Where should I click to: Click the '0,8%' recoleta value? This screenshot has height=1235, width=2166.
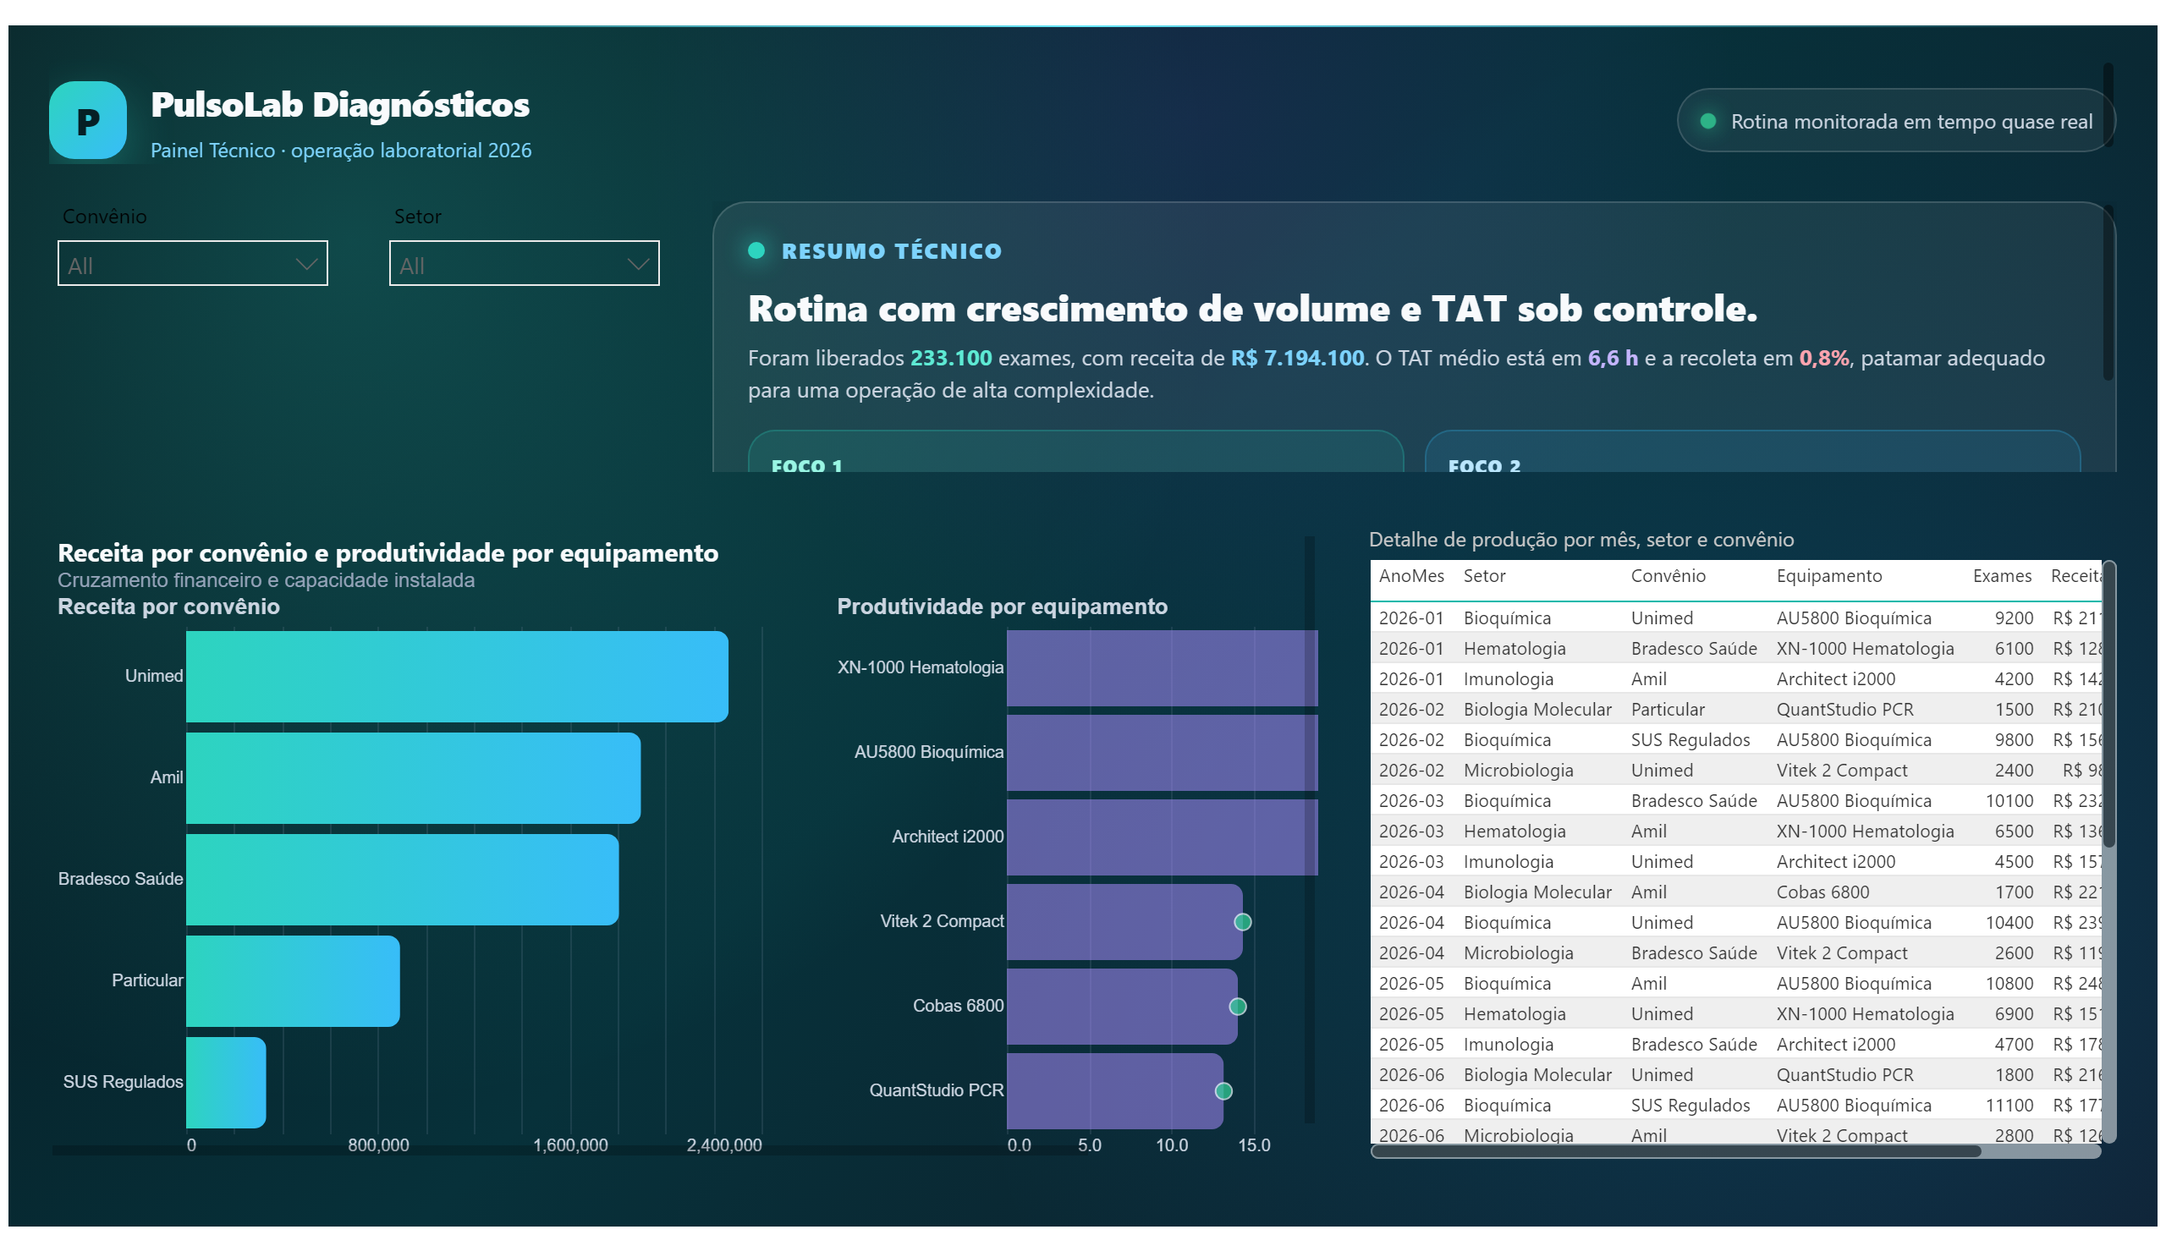click(x=1823, y=358)
